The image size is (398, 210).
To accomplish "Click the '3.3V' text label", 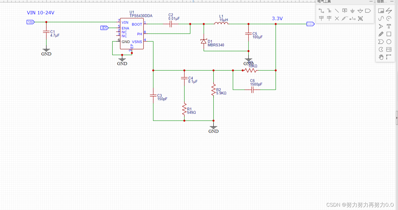I will (277, 19).
